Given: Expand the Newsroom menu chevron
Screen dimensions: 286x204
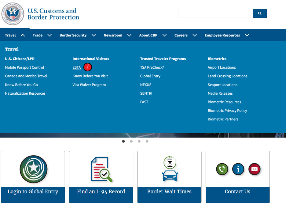Looking at the screenshot, I should click(129, 35).
